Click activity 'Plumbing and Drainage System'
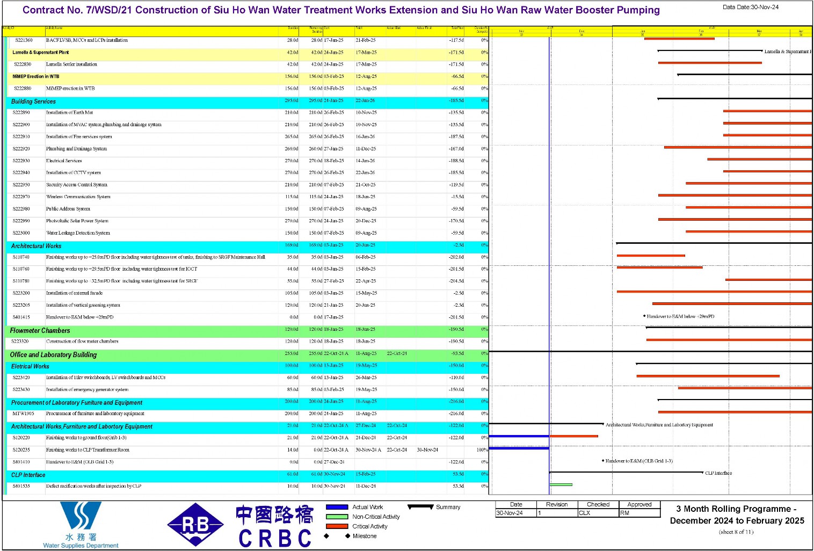814x551 pixels. (x=76, y=149)
